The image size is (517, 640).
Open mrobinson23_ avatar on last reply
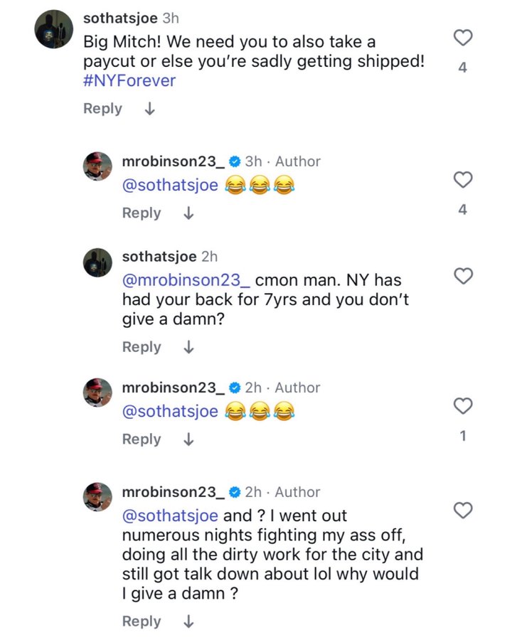[x=98, y=496]
